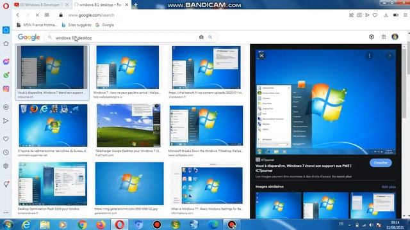410x230 pixels.
Task: Open File Explorer from taskbar
Action: click(x=45, y=224)
